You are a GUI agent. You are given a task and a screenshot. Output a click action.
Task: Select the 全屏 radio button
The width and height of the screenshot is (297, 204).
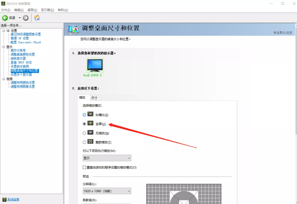(84, 124)
